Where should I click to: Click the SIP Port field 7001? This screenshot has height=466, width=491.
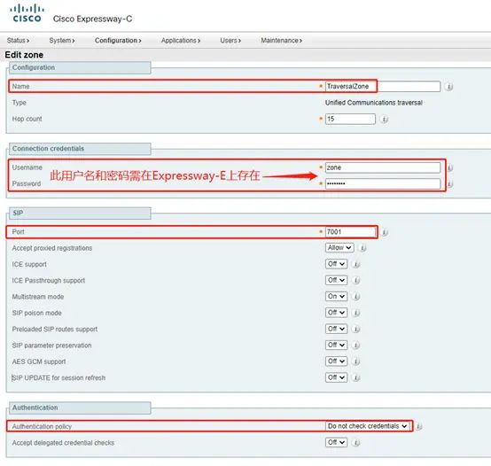(x=350, y=232)
